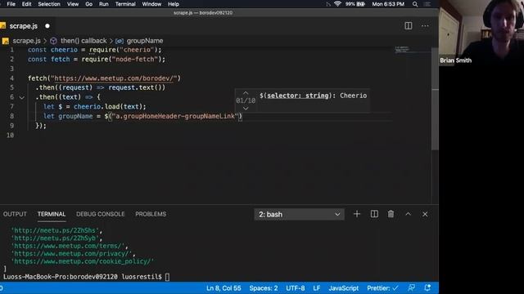Show previous signature in parameter hint
524x294 pixels.
pyautogui.click(x=246, y=92)
